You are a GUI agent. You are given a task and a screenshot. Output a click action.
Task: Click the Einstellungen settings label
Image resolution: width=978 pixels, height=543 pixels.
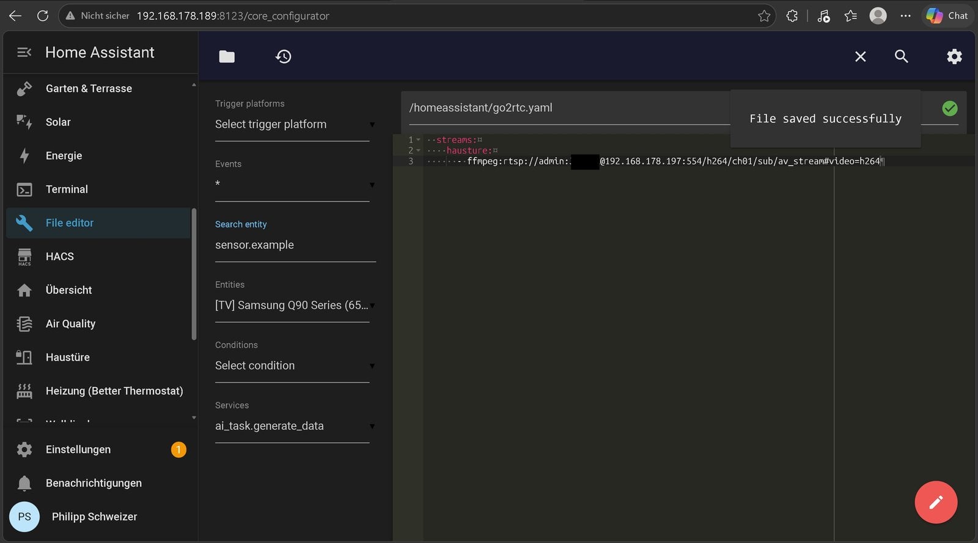coord(78,449)
